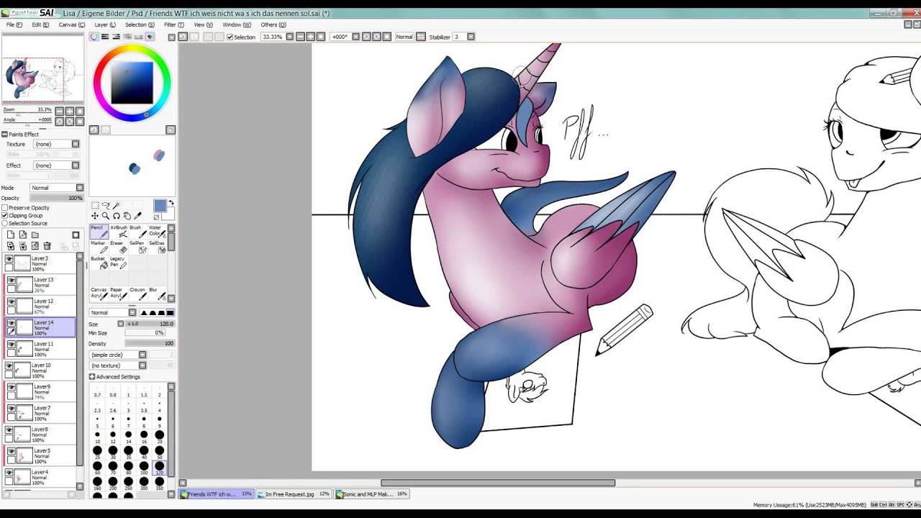Swap foreground and background colors
Viewport: 921px width, 518px height.
171,204
